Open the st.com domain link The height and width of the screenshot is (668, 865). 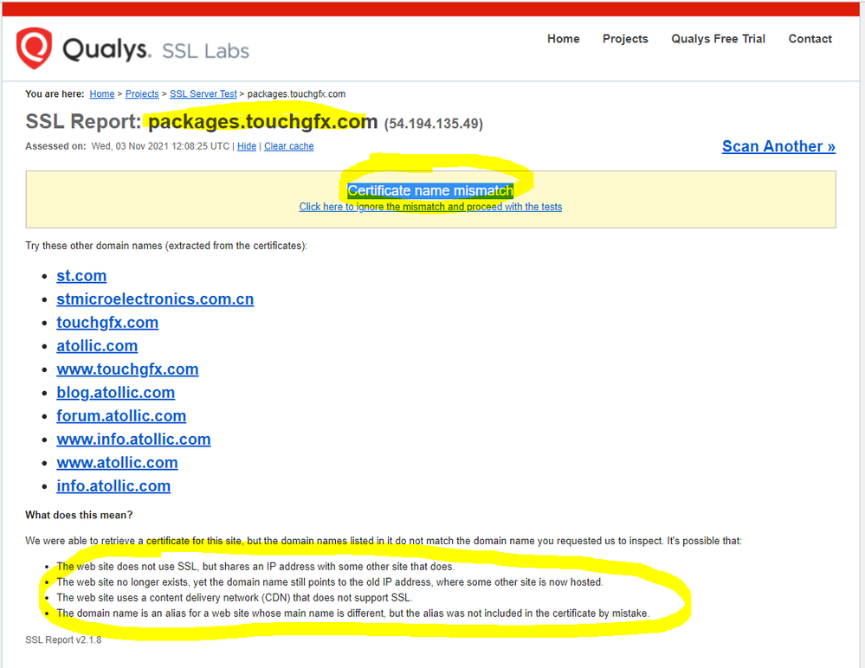pos(81,275)
